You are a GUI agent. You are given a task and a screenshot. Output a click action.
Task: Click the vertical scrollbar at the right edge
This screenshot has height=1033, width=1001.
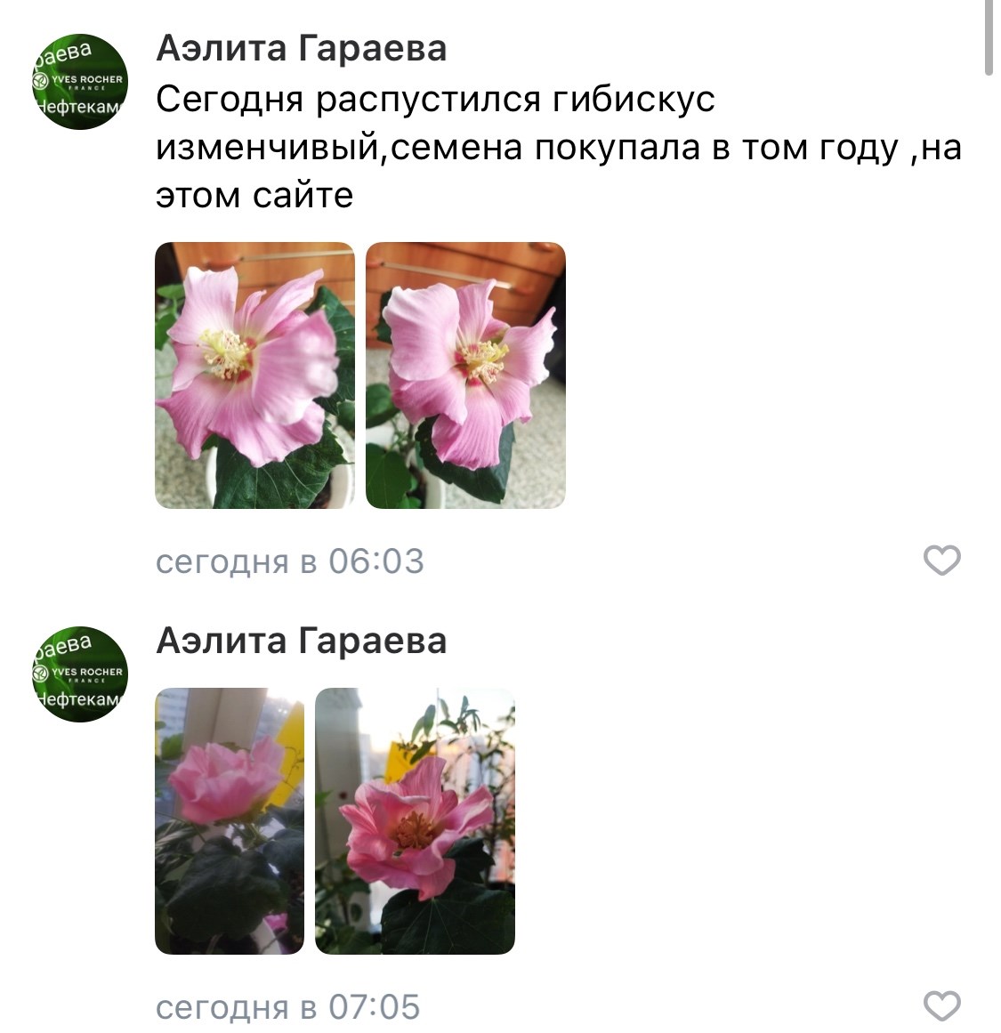[x=989, y=37]
